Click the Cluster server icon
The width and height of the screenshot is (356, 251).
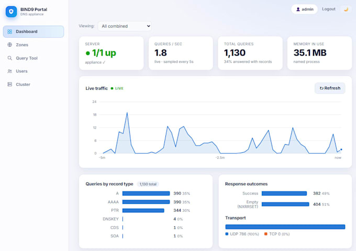pyautogui.click(x=9, y=84)
